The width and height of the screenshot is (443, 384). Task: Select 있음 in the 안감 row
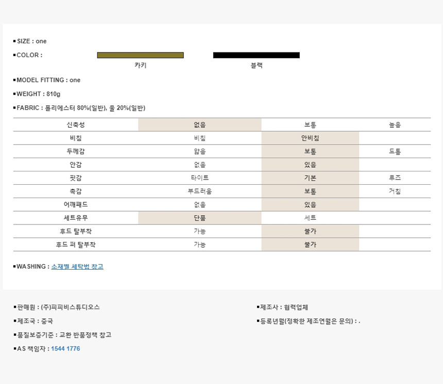tap(310, 165)
